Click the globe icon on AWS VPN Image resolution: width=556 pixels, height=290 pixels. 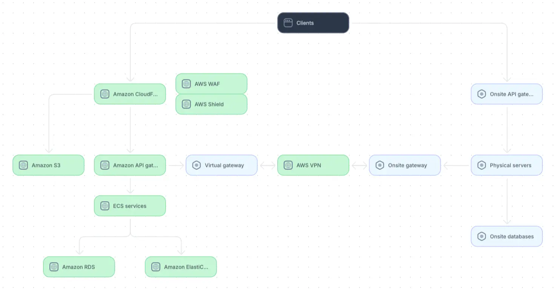288,165
